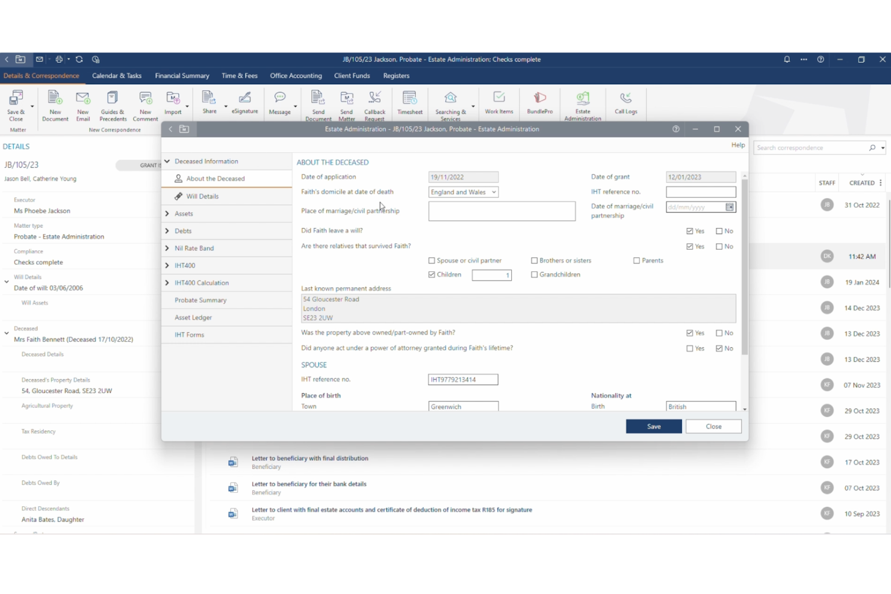Open New Email in the ribbon
The image size is (891, 594).
coord(83,105)
